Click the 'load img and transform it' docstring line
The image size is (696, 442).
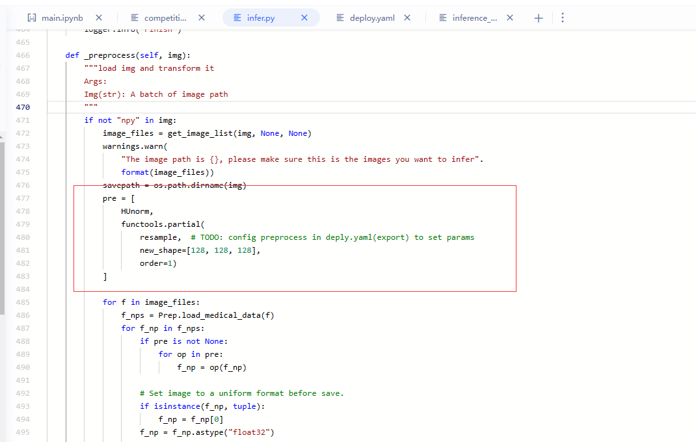click(149, 68)
